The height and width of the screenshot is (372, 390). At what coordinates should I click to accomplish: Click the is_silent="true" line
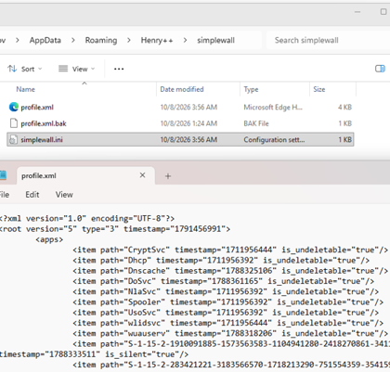(x=94, y=354)
